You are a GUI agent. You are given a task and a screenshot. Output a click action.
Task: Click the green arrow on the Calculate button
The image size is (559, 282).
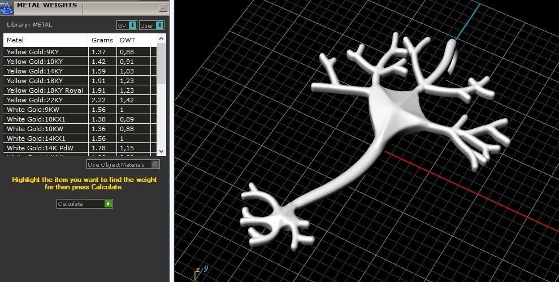tap(109, 203)
